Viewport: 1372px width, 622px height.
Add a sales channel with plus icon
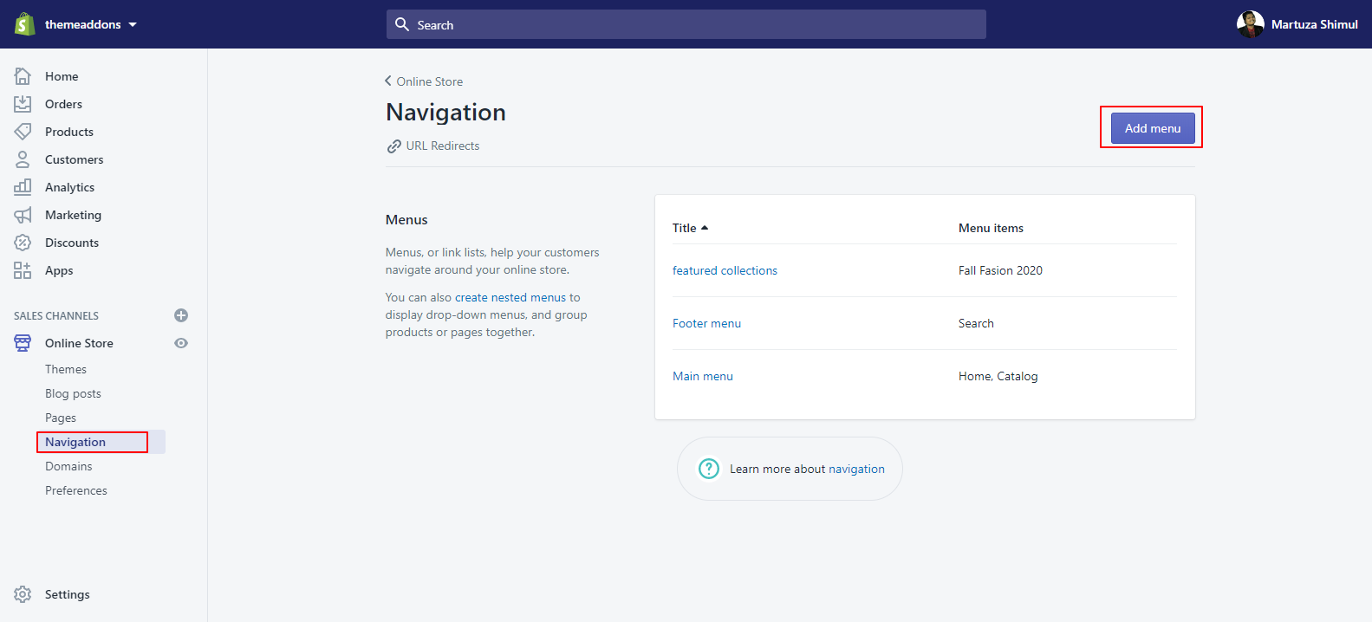181,315
